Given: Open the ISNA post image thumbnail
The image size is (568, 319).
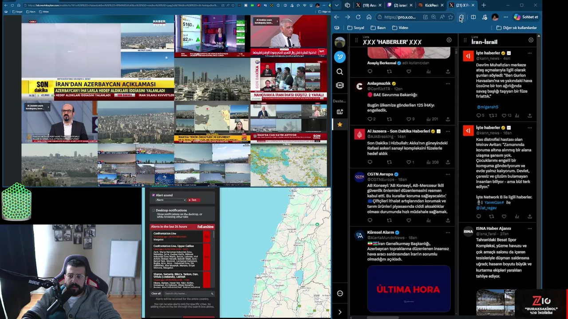Looking at the screenshot, I should click(x=496, y=303).
